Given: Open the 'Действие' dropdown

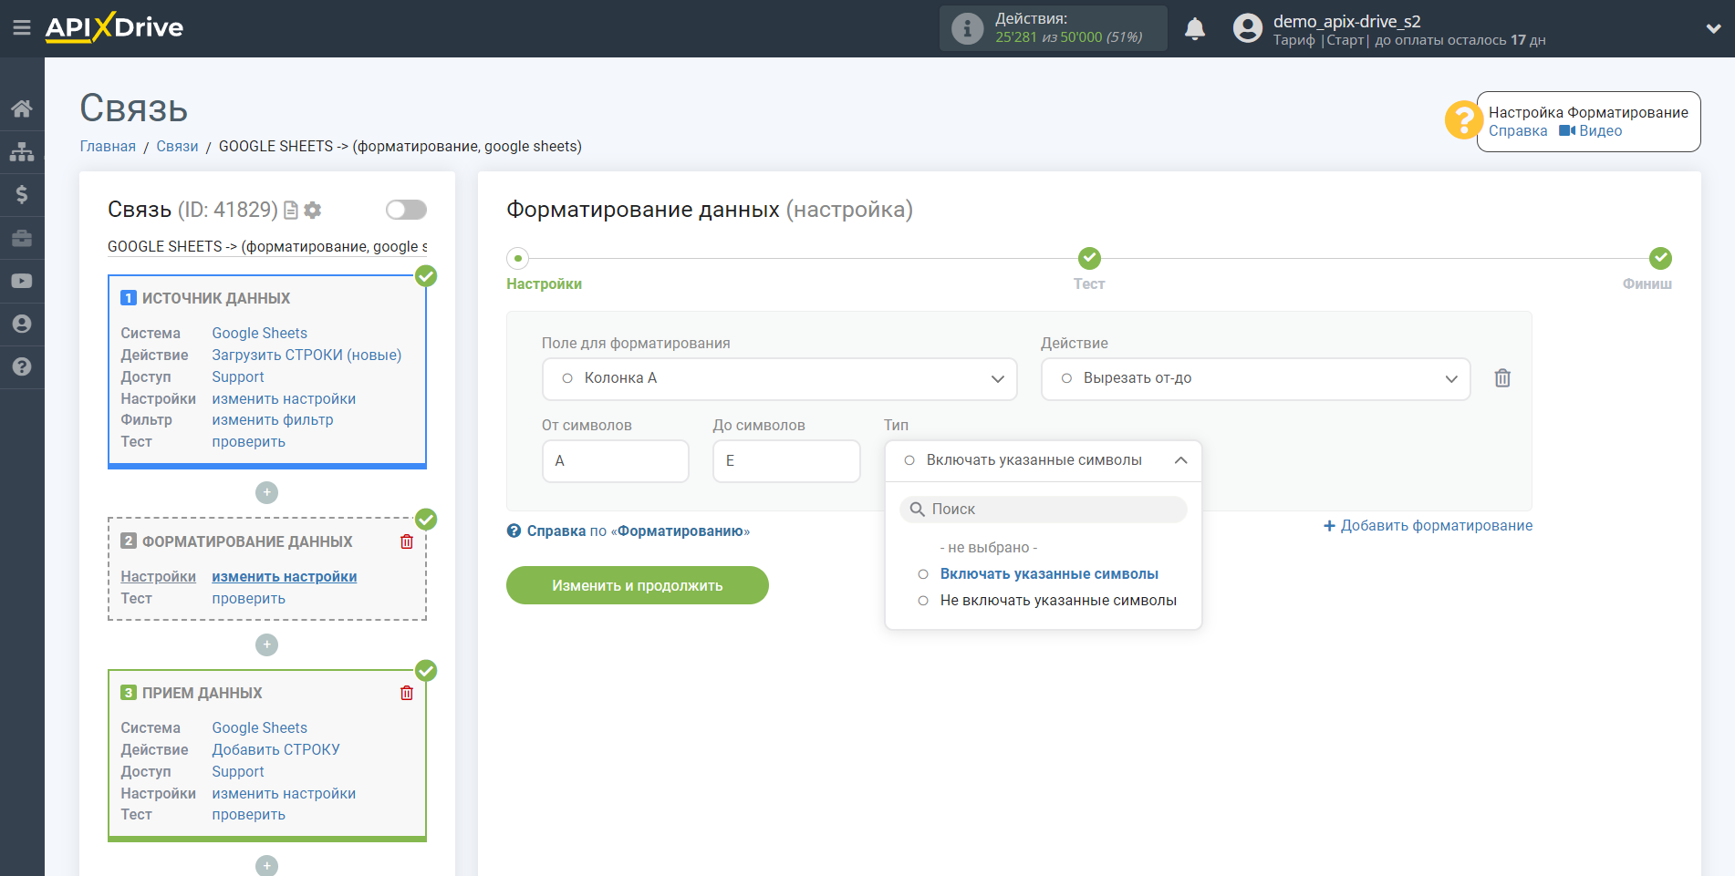Looking at the screenshot, I should pyautogui.click(x=1255, y=378).
